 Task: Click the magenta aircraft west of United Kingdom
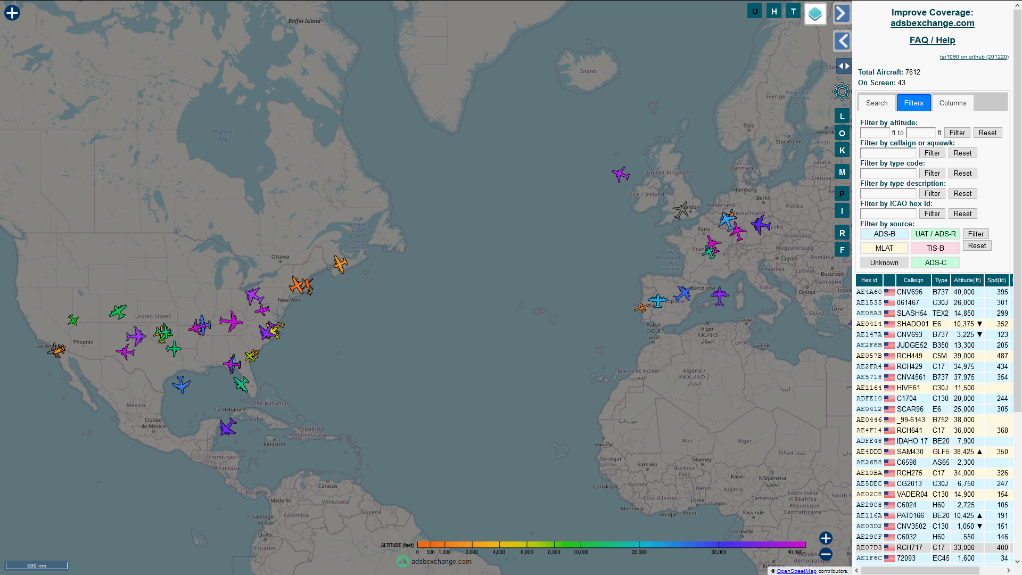[x=621, y=174]
